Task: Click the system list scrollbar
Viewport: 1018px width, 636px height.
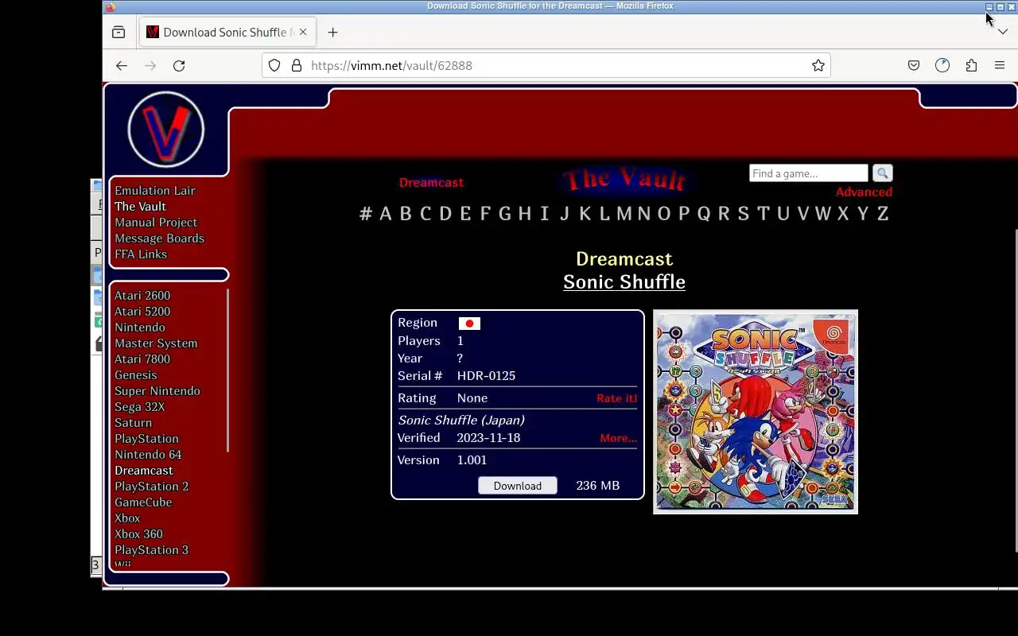Action: click(x=228, y=370)
